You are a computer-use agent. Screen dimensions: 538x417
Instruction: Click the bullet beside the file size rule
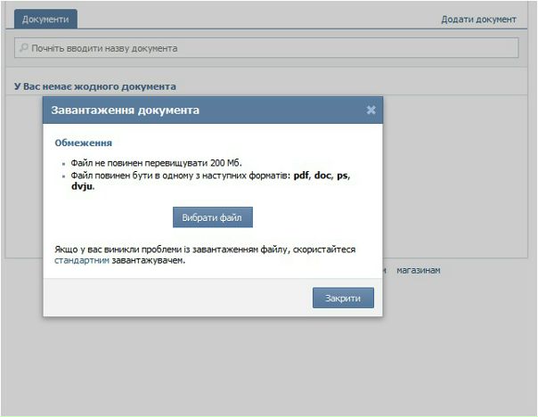[x=65, y=164]
